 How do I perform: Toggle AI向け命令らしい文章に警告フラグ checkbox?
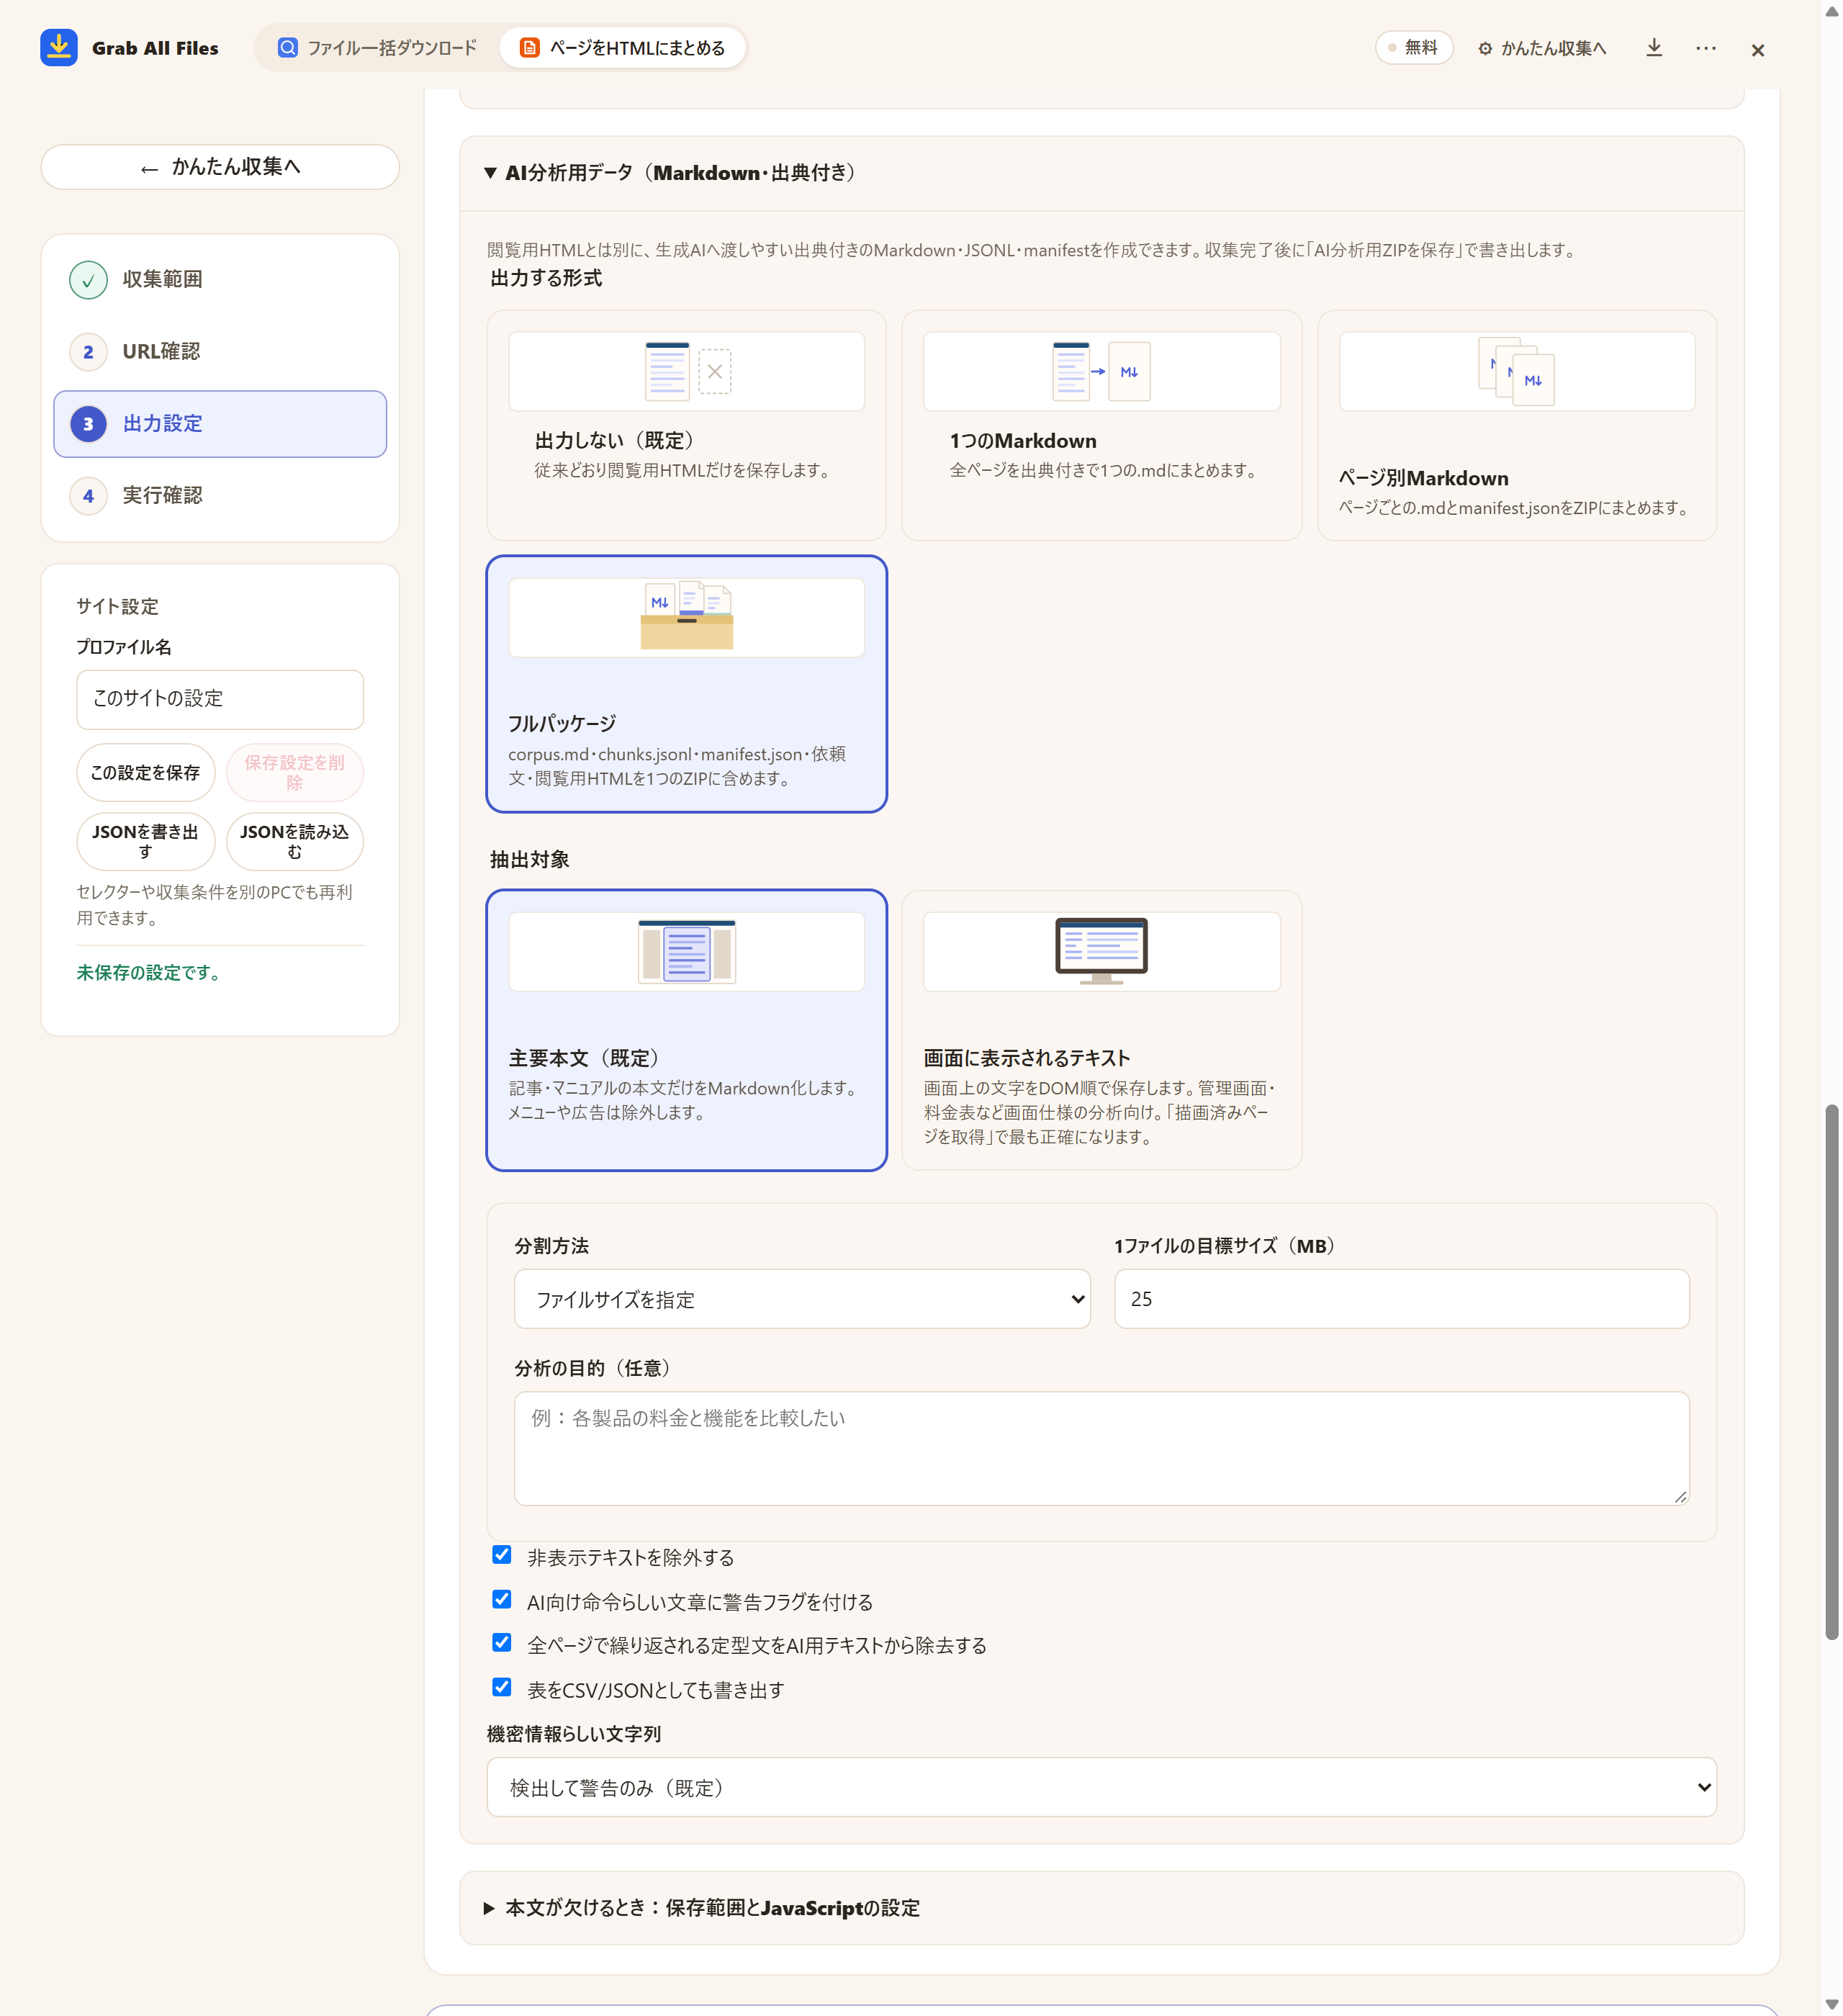[502, 1600]
